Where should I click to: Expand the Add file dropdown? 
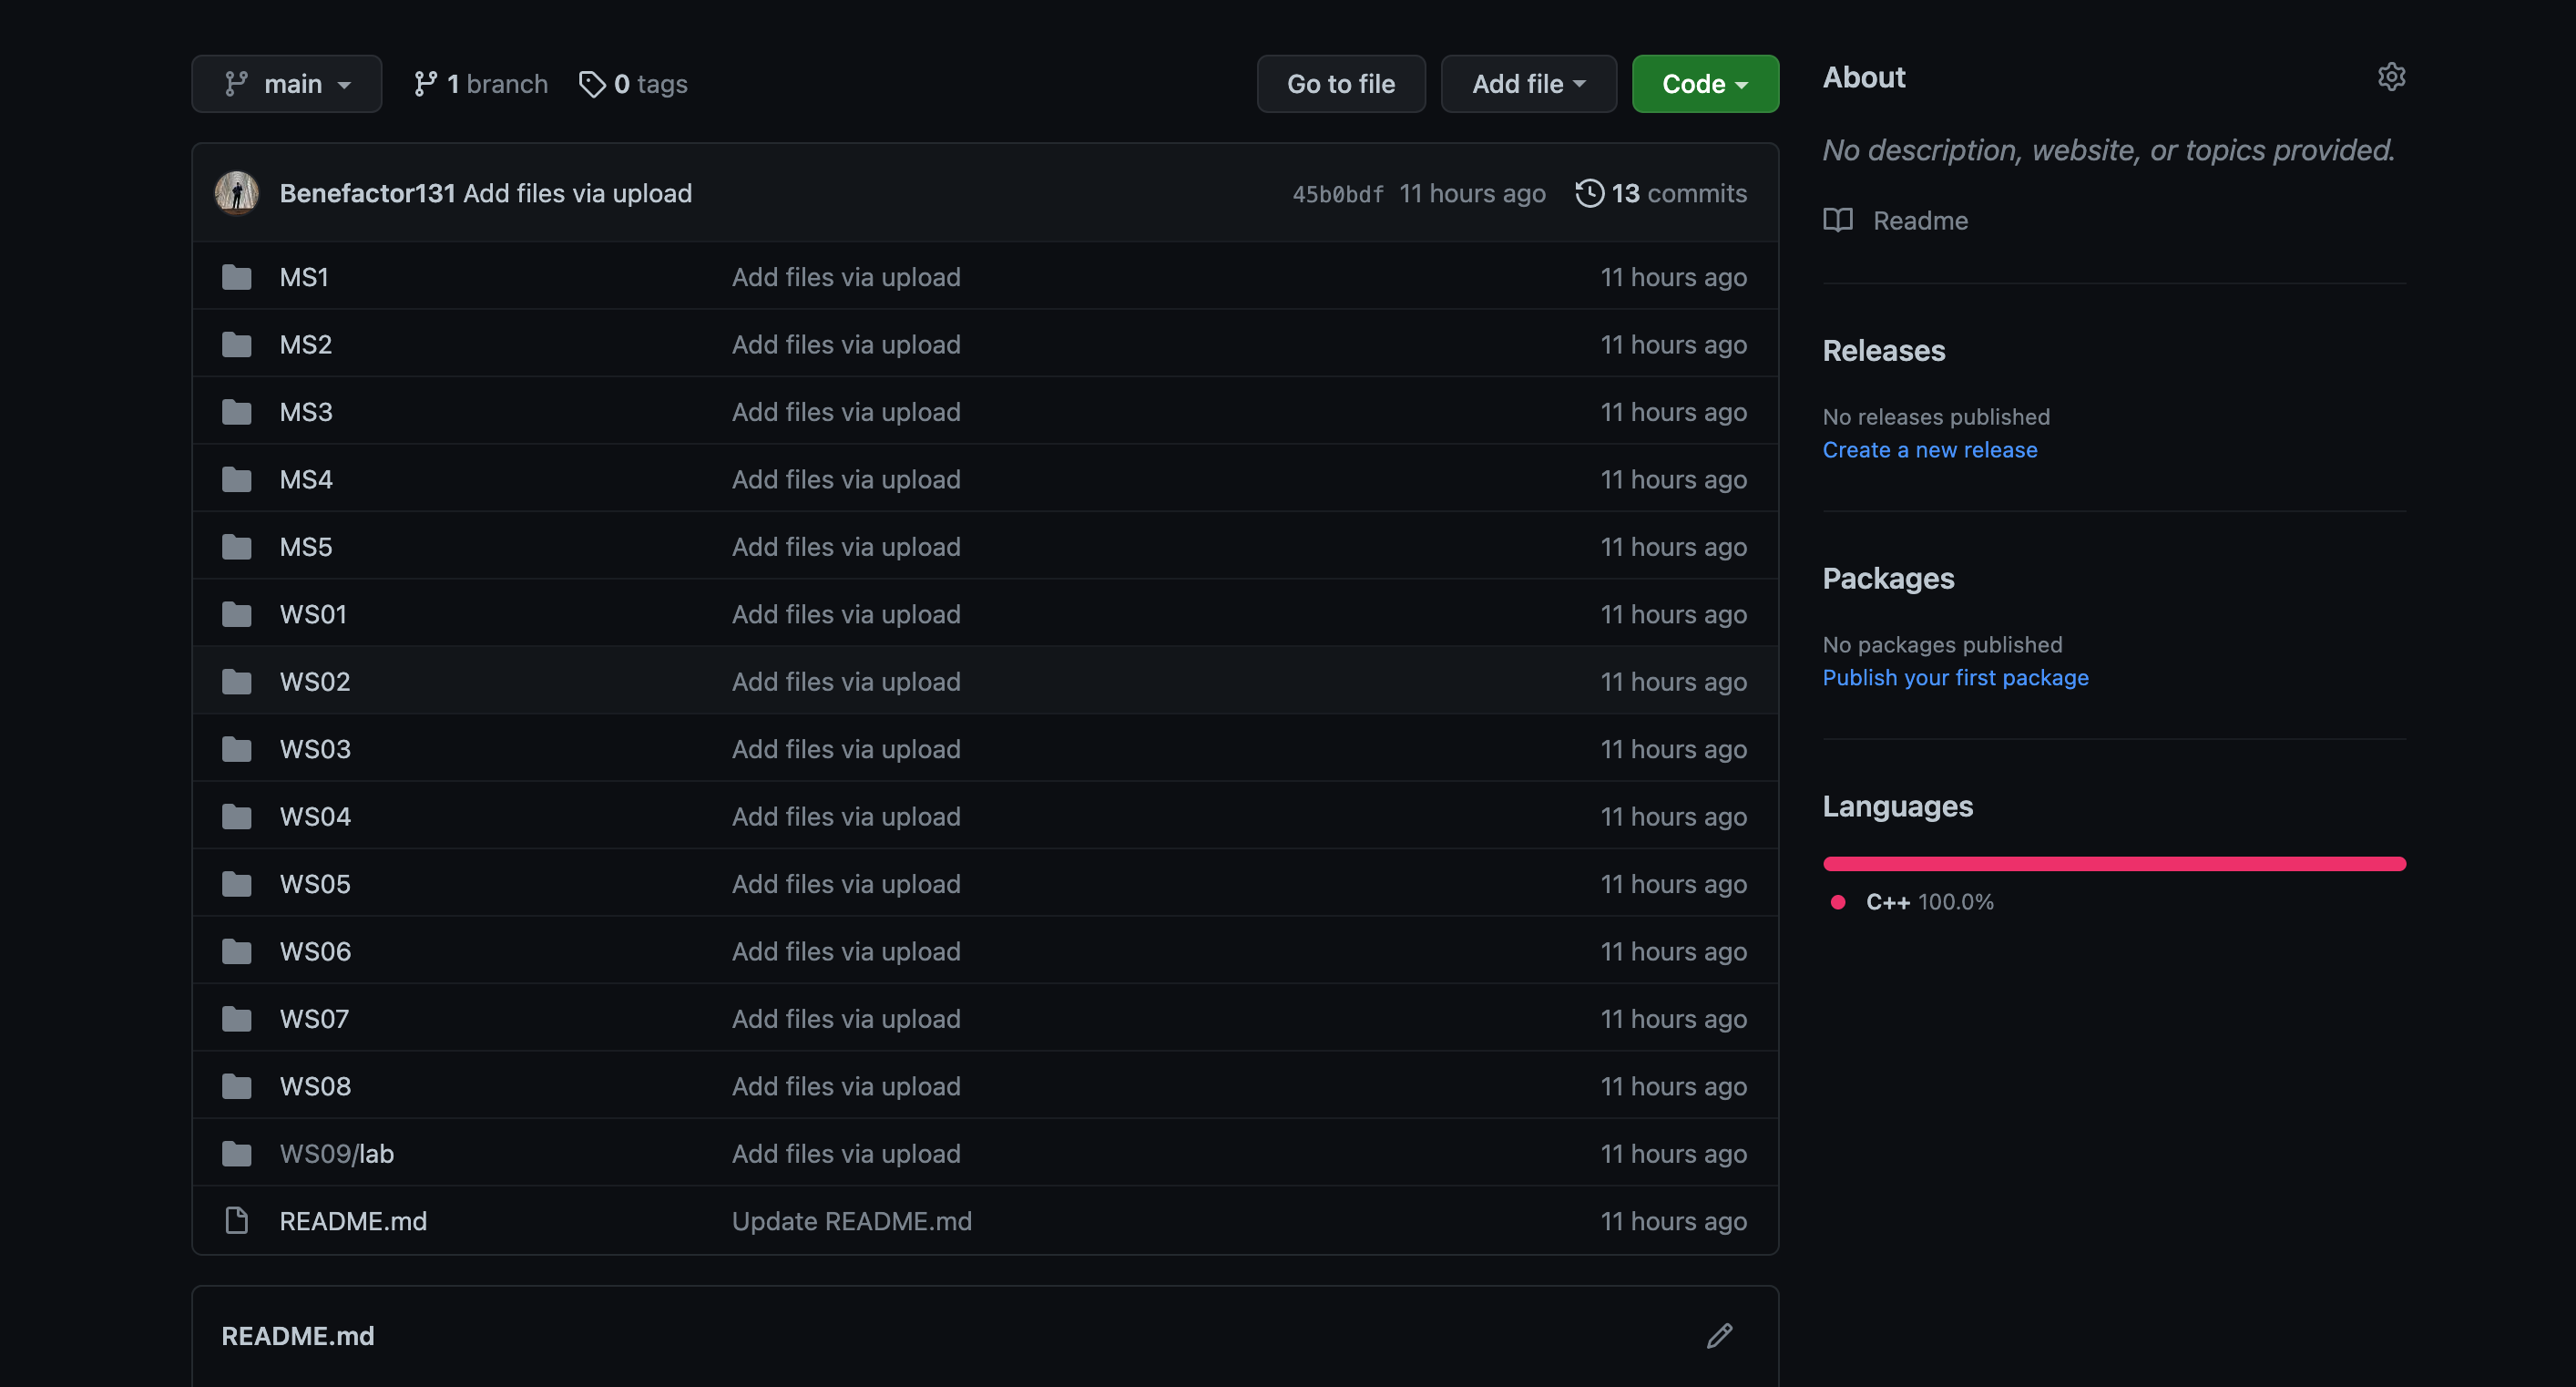point(1528,84)
